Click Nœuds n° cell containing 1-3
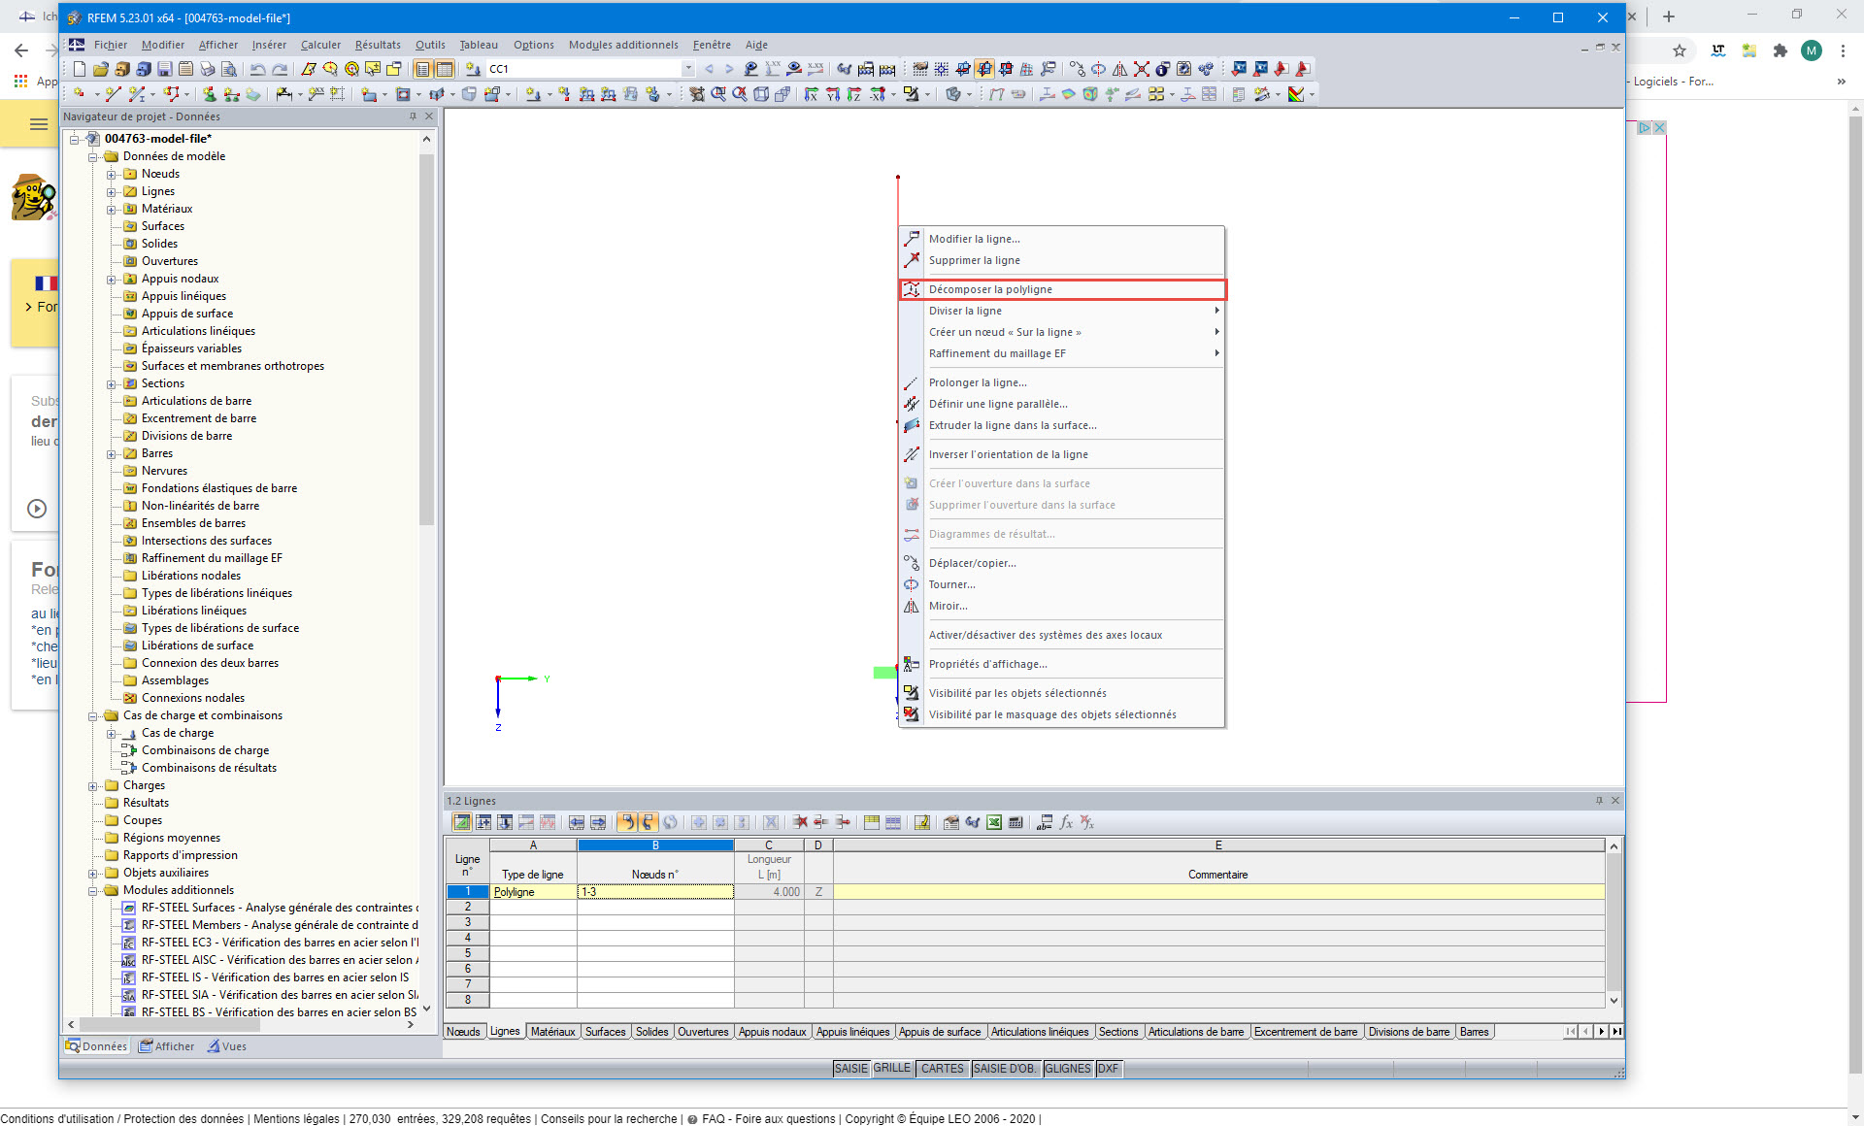The height and width of the screenshot is (1126, 1864). tap(654, 892)
